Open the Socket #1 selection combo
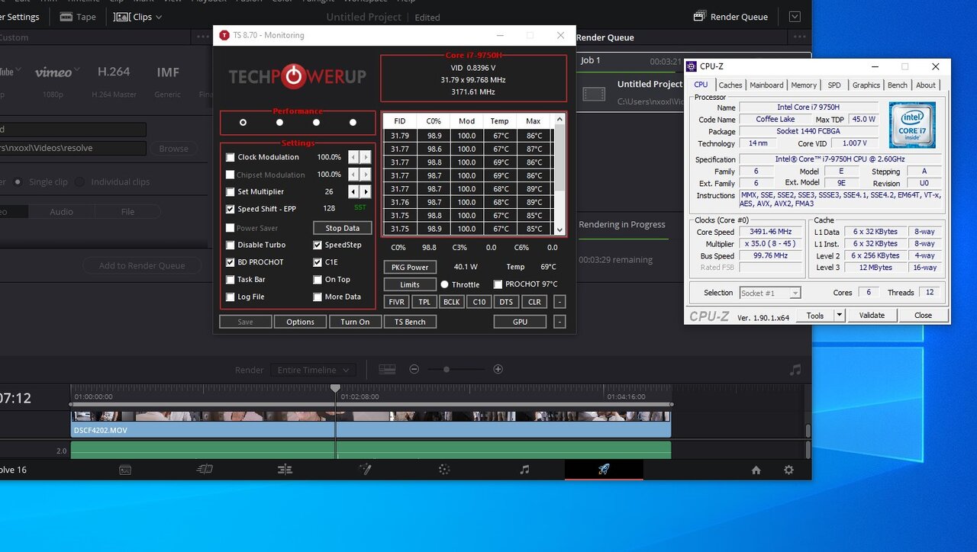 770,293
